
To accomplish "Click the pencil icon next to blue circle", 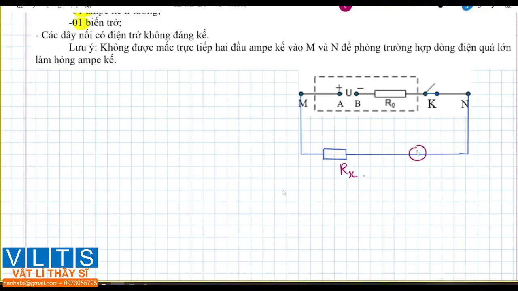I will [x=480, y=6].
